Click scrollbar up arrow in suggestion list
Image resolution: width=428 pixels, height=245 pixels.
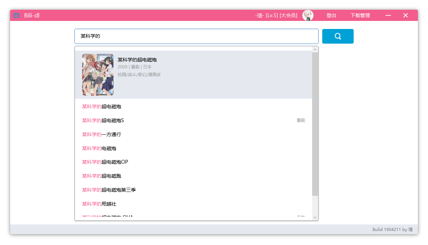(315, 50)
